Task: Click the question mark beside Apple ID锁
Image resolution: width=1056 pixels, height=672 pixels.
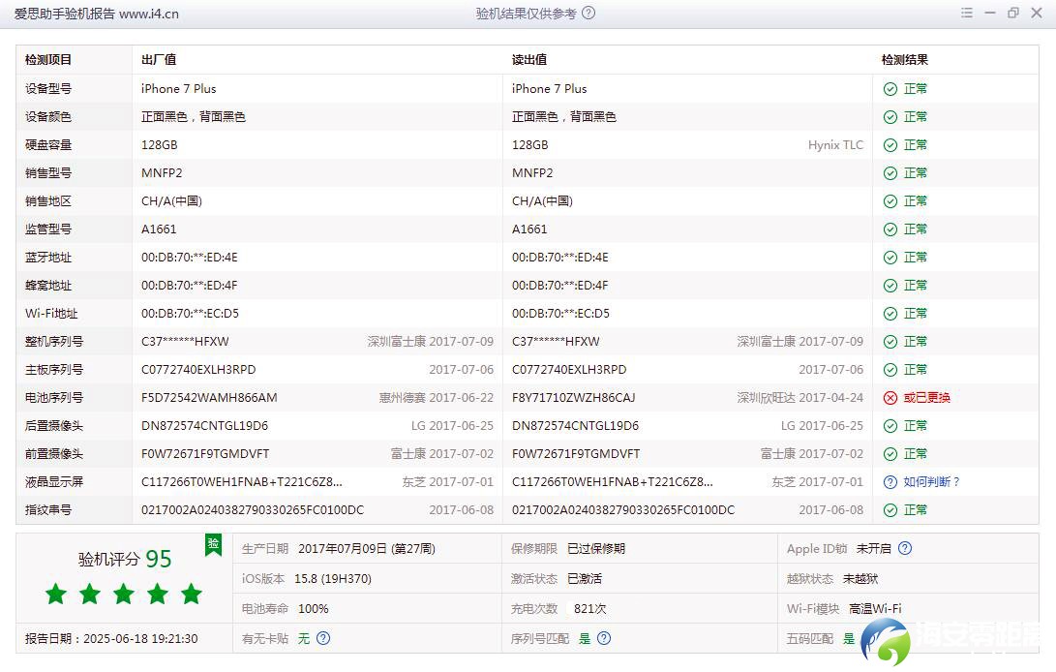Action: pos(905,549)
